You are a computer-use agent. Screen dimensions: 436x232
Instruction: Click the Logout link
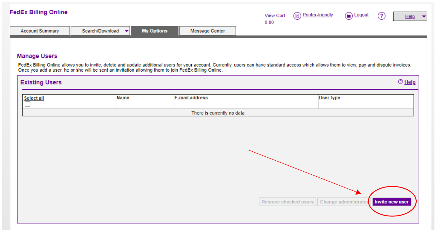(x=361, y=15)
